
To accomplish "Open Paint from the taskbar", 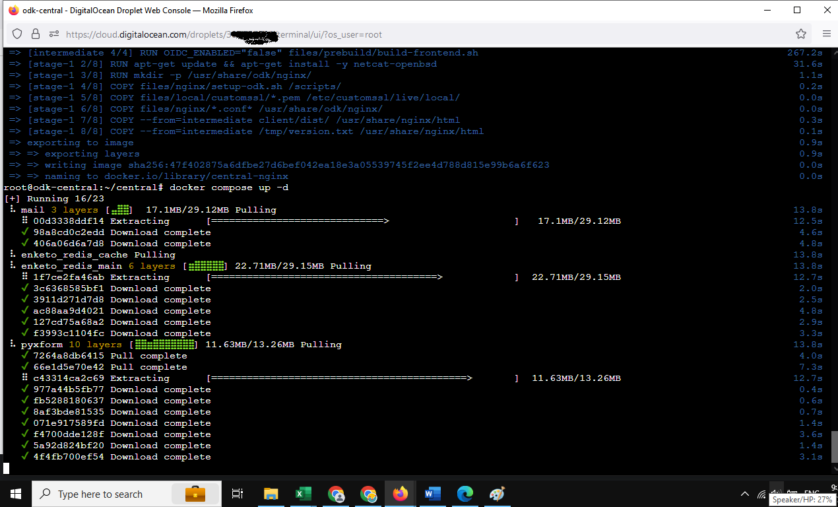I will [x=497, y=494].
